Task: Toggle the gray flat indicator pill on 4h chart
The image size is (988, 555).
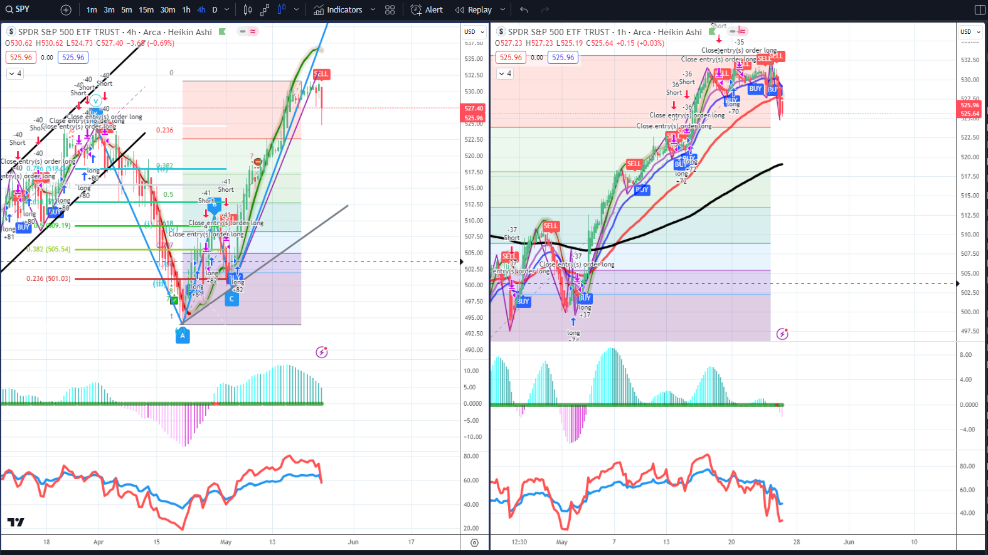Action: [242, 31]
